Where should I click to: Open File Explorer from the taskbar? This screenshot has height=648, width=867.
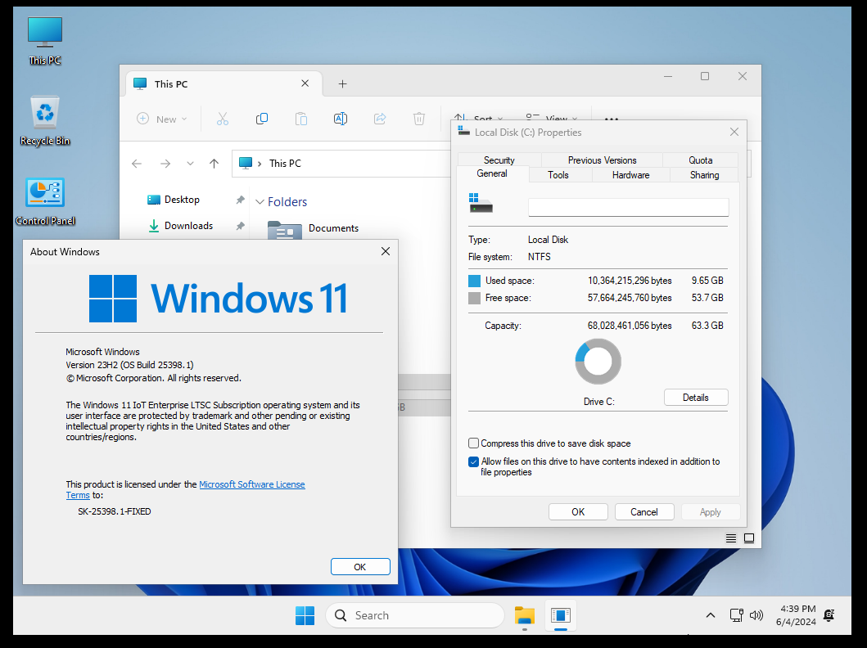tap(524, 615)
